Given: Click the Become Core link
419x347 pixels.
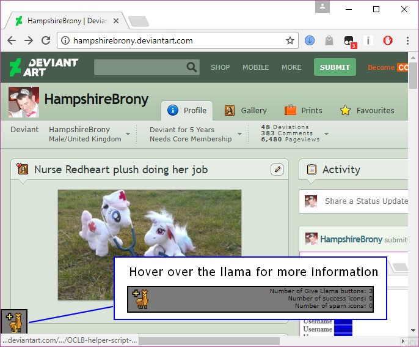Looking at the screenshot, I should pyautogui.click(x=388, y=67).
